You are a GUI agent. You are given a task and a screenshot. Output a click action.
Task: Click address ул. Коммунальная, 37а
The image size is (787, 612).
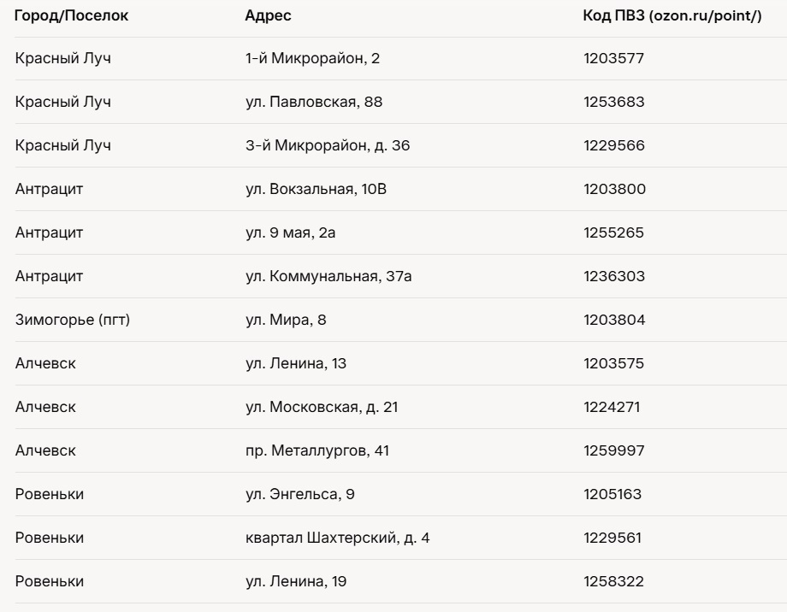[329, 276]
